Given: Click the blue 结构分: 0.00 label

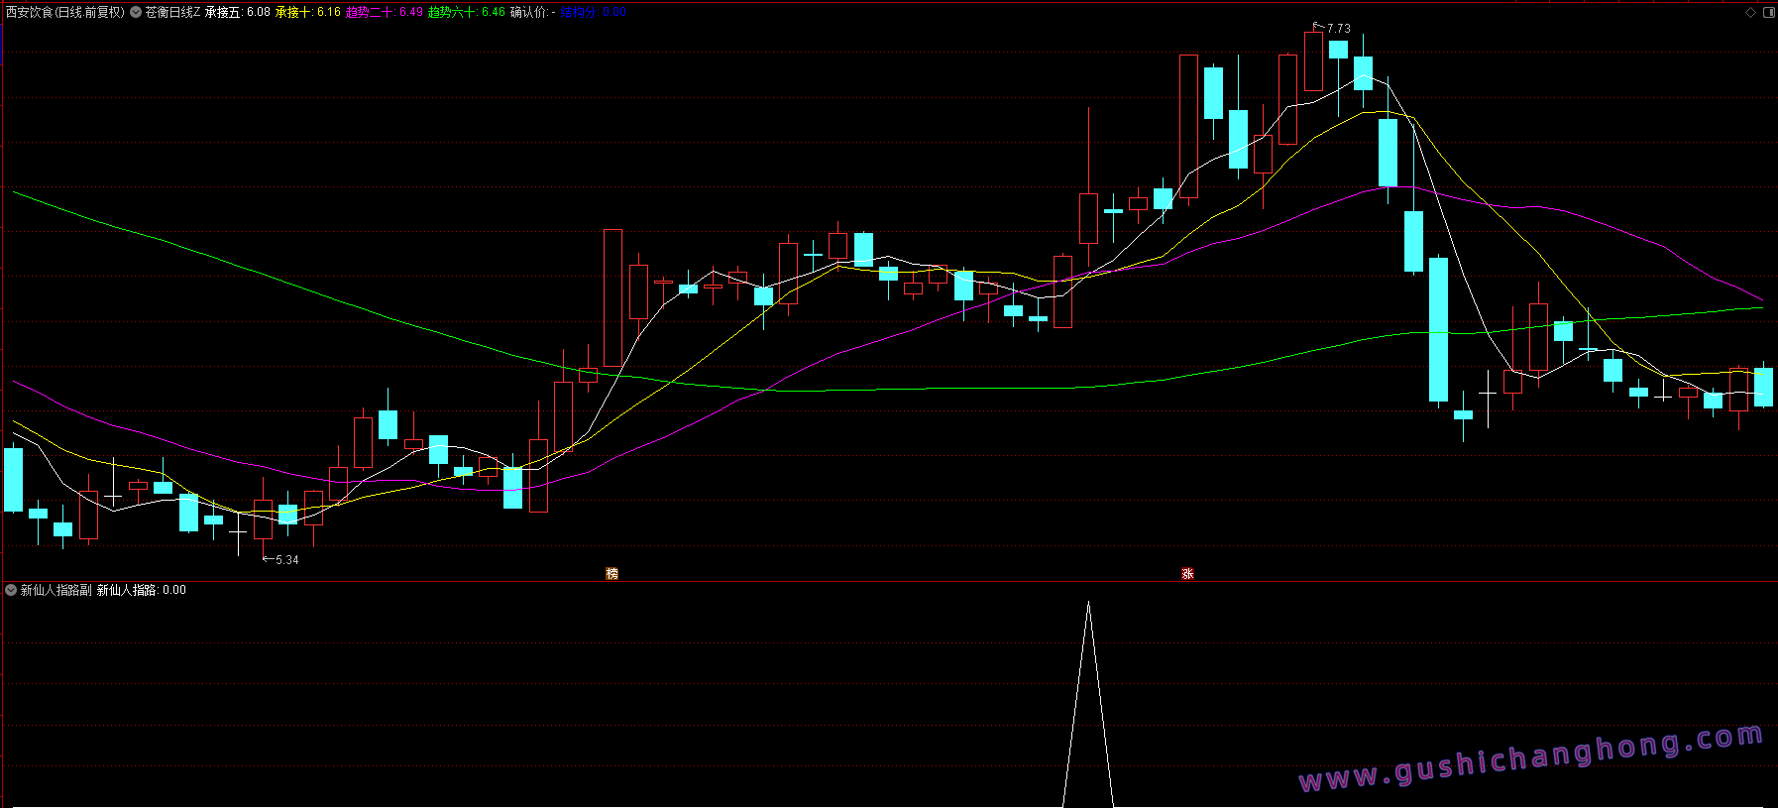Looking at the screenshot, I should tap(594, 12).
